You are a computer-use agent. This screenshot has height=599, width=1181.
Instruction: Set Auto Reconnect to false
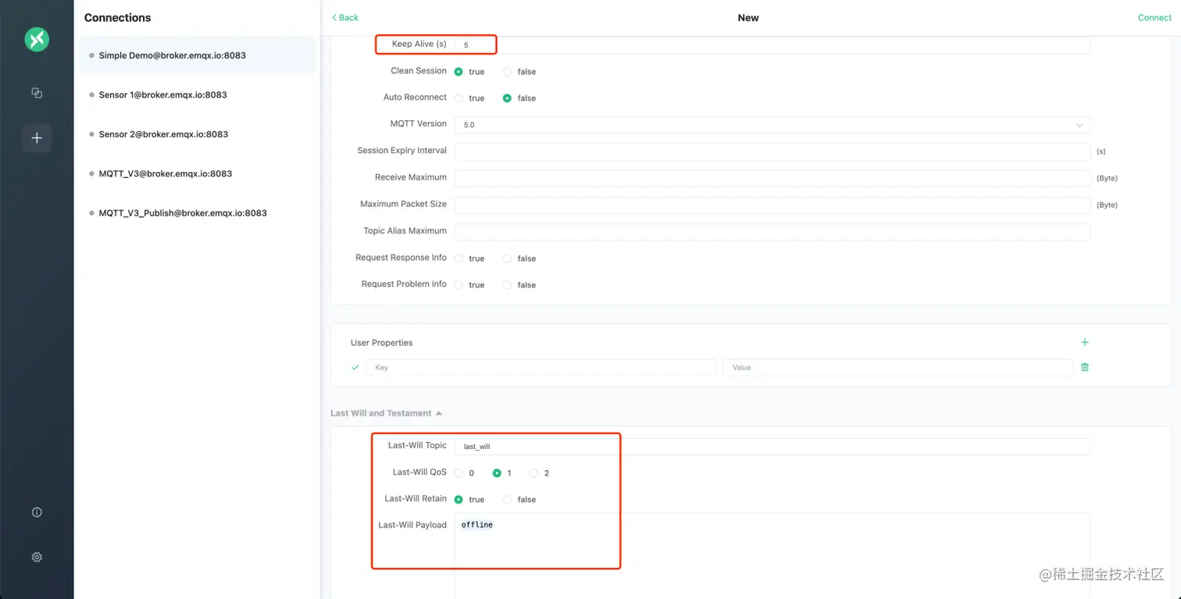(x=507, y=98)
